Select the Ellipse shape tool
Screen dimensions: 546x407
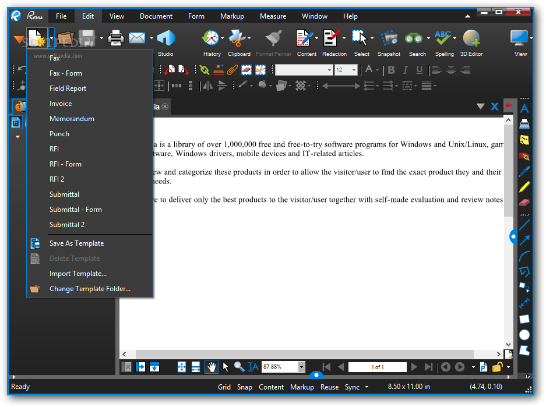pyautogui.click(x=524, y=335)
